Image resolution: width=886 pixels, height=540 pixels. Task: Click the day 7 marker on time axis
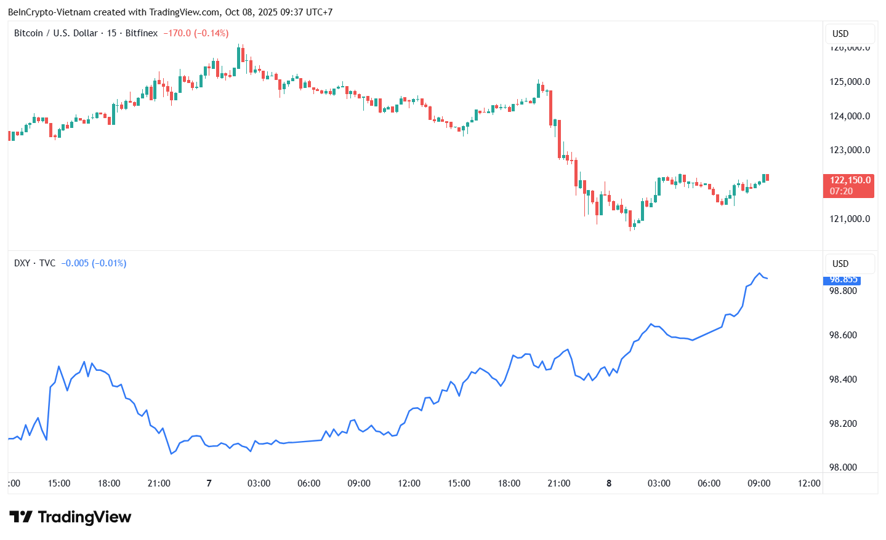coord(209,483)
